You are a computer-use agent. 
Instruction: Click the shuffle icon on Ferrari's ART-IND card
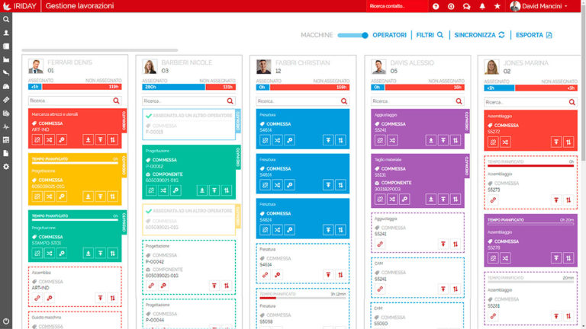click(49, 139)
